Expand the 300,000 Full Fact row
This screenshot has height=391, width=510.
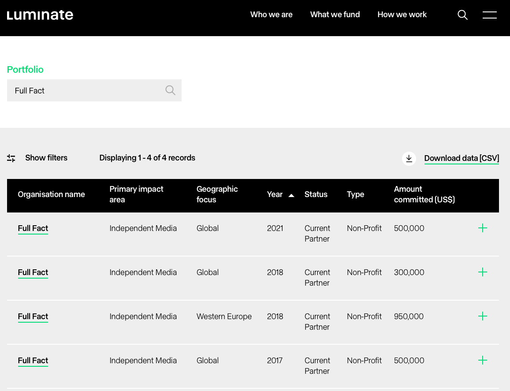click(x=483, y=272)
